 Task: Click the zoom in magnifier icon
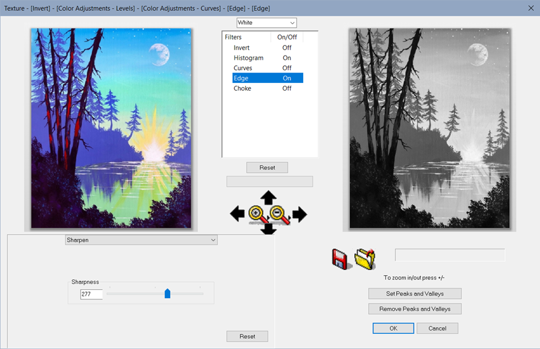click(257, 214)
